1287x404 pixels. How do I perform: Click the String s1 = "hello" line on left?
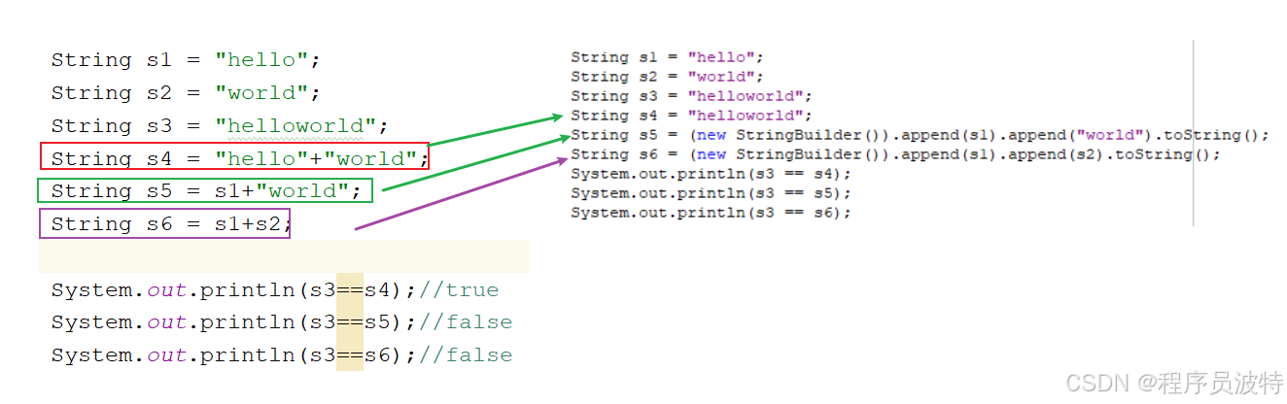tap(185, 60)
